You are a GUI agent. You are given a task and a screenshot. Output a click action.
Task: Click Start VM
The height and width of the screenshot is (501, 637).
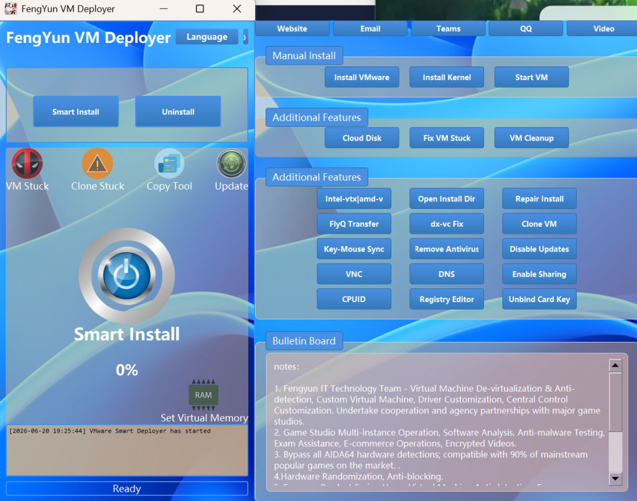(531, 77)
